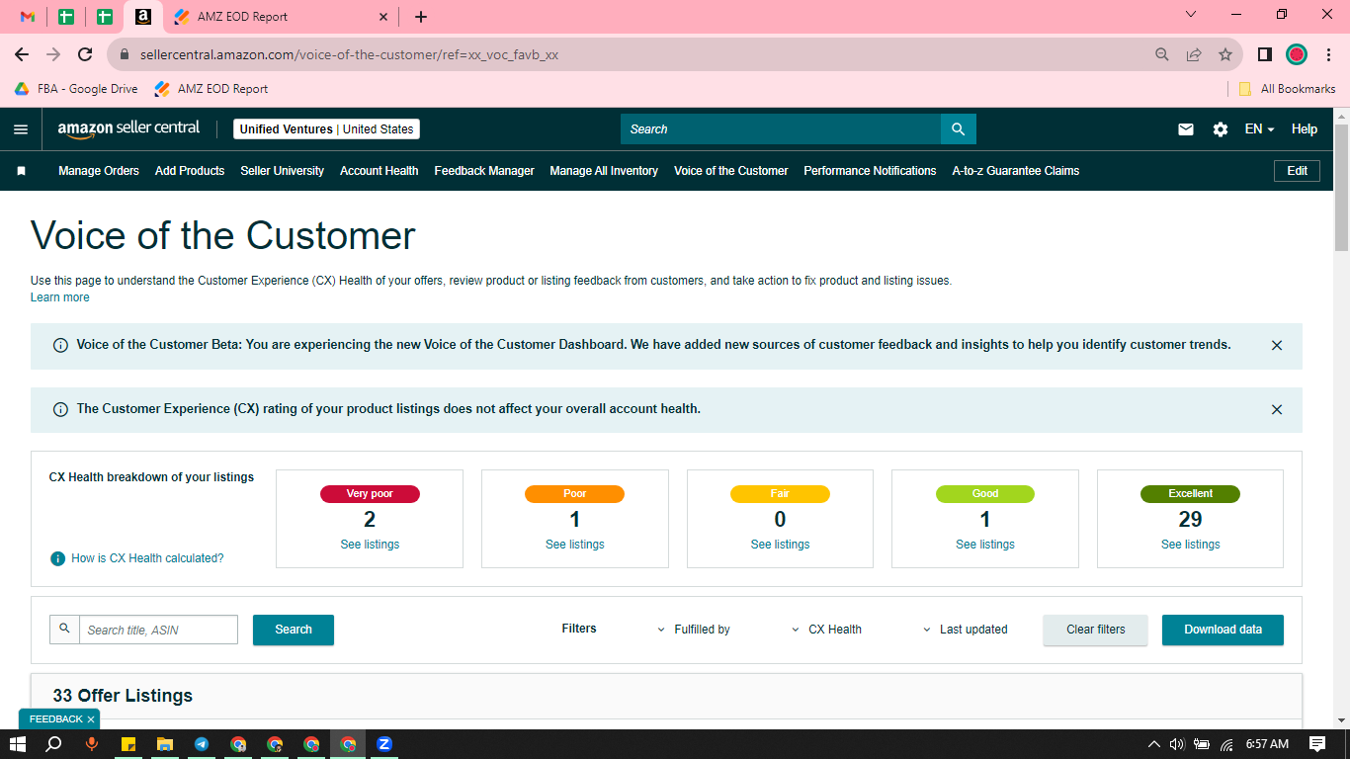Image resolution: width=1350 pixels, height=759 pixels.
Task: See listings with Very poor CX Health
Action: pos(370,545)
